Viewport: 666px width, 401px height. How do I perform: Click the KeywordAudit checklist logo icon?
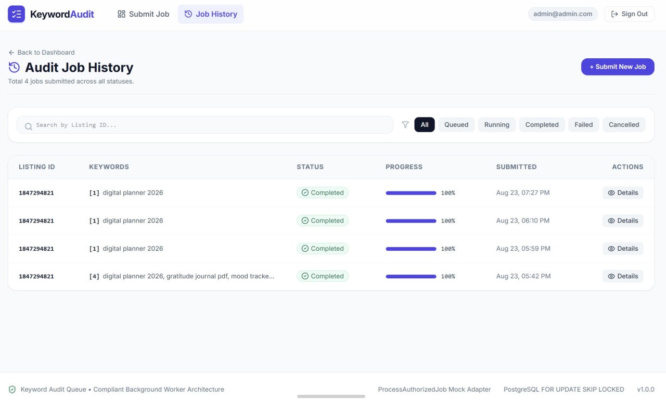16,14
